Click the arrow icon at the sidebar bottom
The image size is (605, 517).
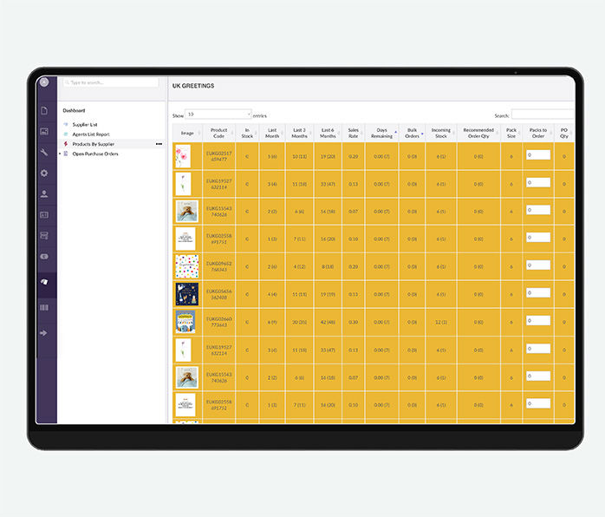coord(44,332)
